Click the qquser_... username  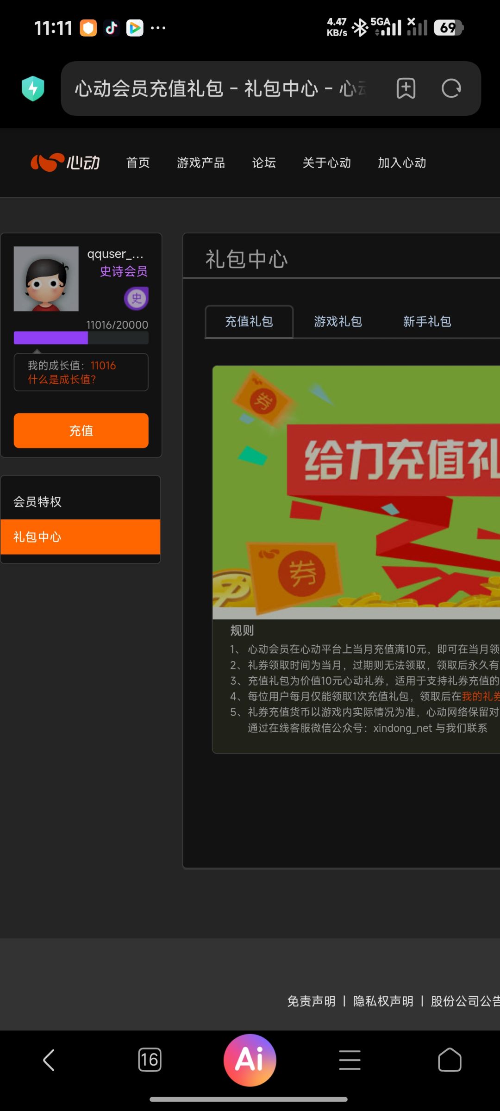coord(115,254)
